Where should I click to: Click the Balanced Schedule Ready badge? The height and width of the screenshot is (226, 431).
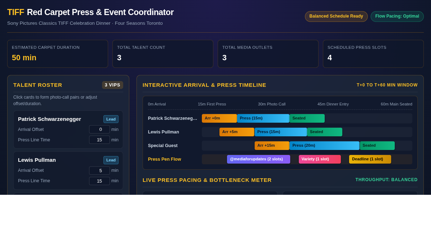point(336,17)
